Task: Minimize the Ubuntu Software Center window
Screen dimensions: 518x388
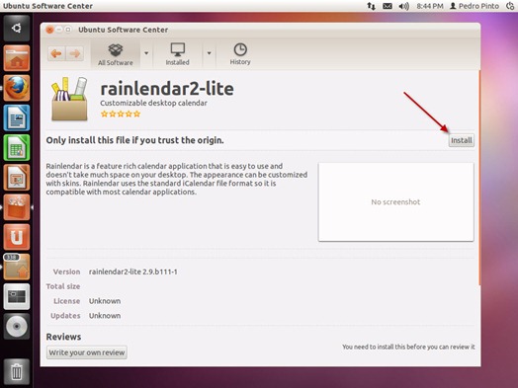Action: (58, 30)
